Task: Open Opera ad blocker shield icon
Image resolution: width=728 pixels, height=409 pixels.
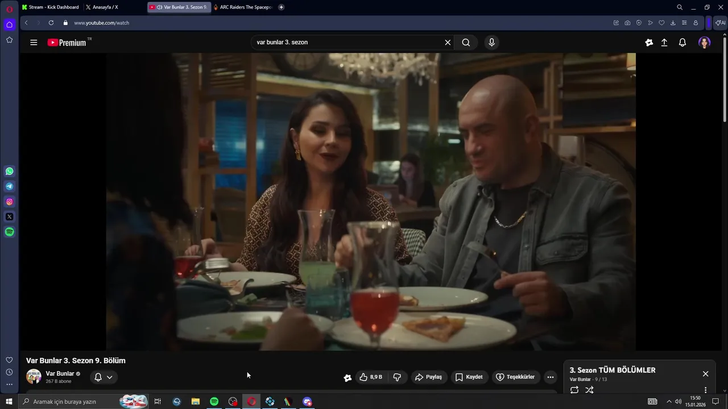Action: [x=639, y=23]
